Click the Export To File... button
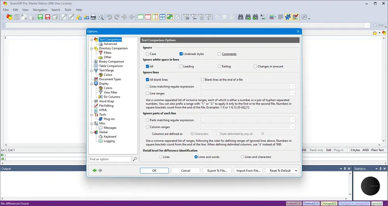This screenshot has height=206, width=388. point(217,171)
